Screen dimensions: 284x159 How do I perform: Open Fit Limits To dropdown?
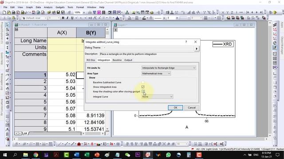tap(169, 68)
